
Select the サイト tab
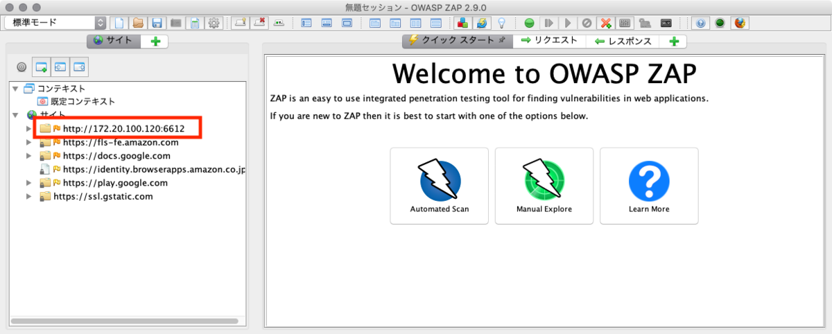click(x=114, y=41)
